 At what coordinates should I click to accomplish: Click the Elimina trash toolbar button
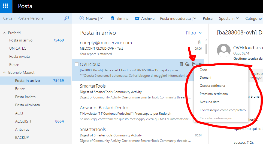coord(119,18)
